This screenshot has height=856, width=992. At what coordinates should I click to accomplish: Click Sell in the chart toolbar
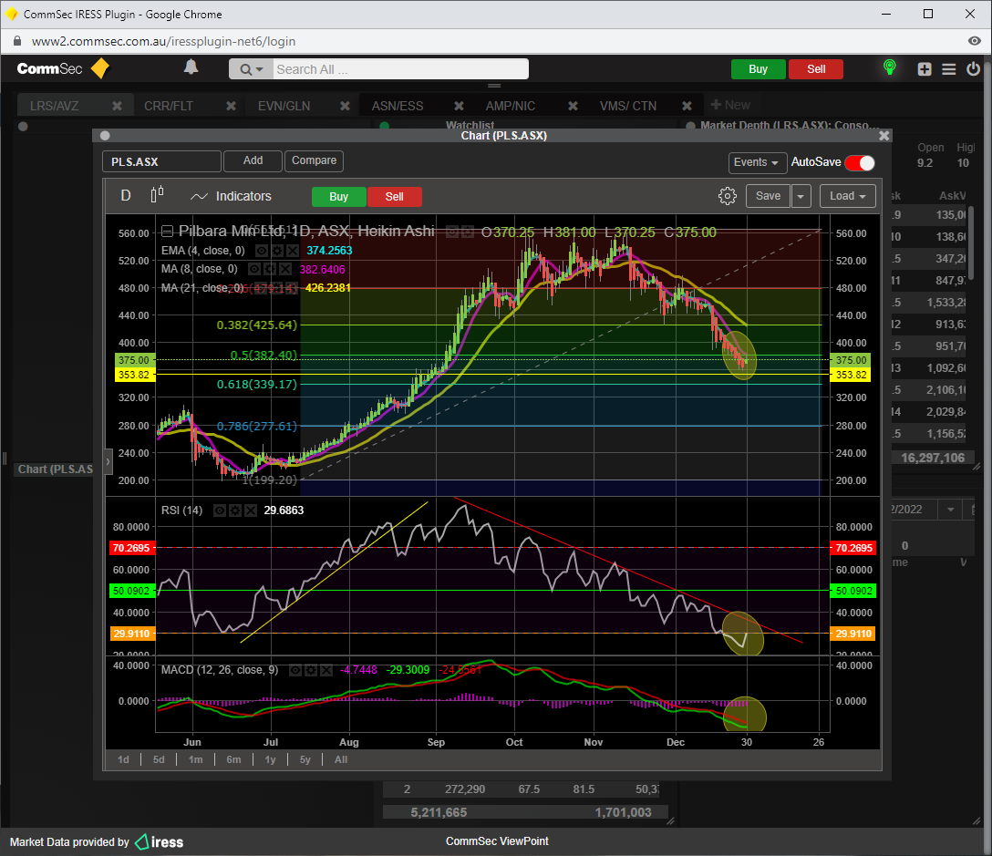coord(394,197)
